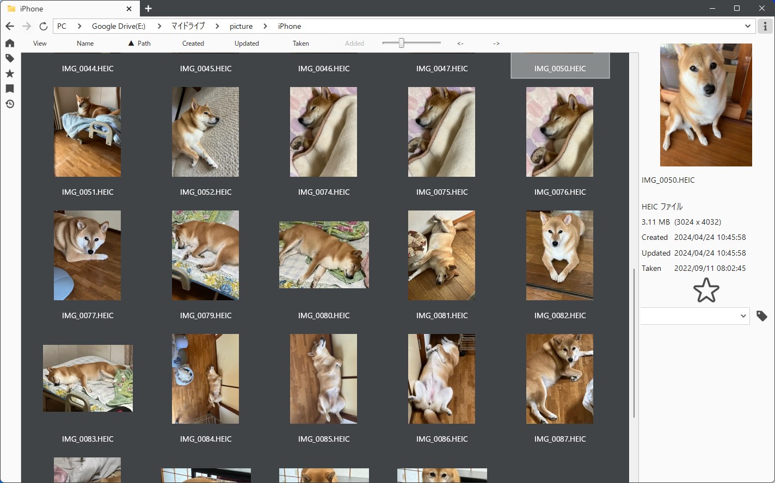Sort files by Updated date

tap(247, 44)
